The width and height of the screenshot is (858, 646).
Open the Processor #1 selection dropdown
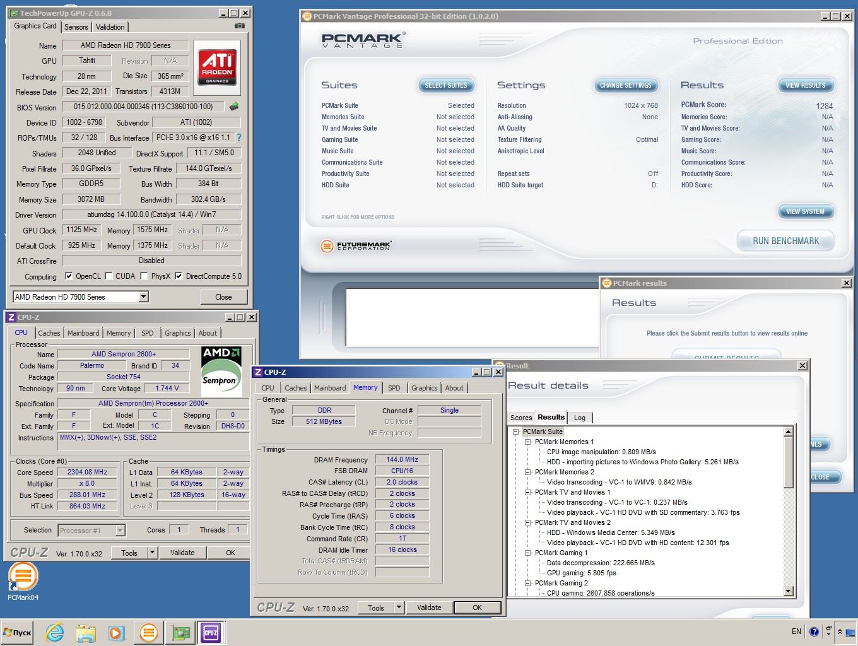point(120,531)
